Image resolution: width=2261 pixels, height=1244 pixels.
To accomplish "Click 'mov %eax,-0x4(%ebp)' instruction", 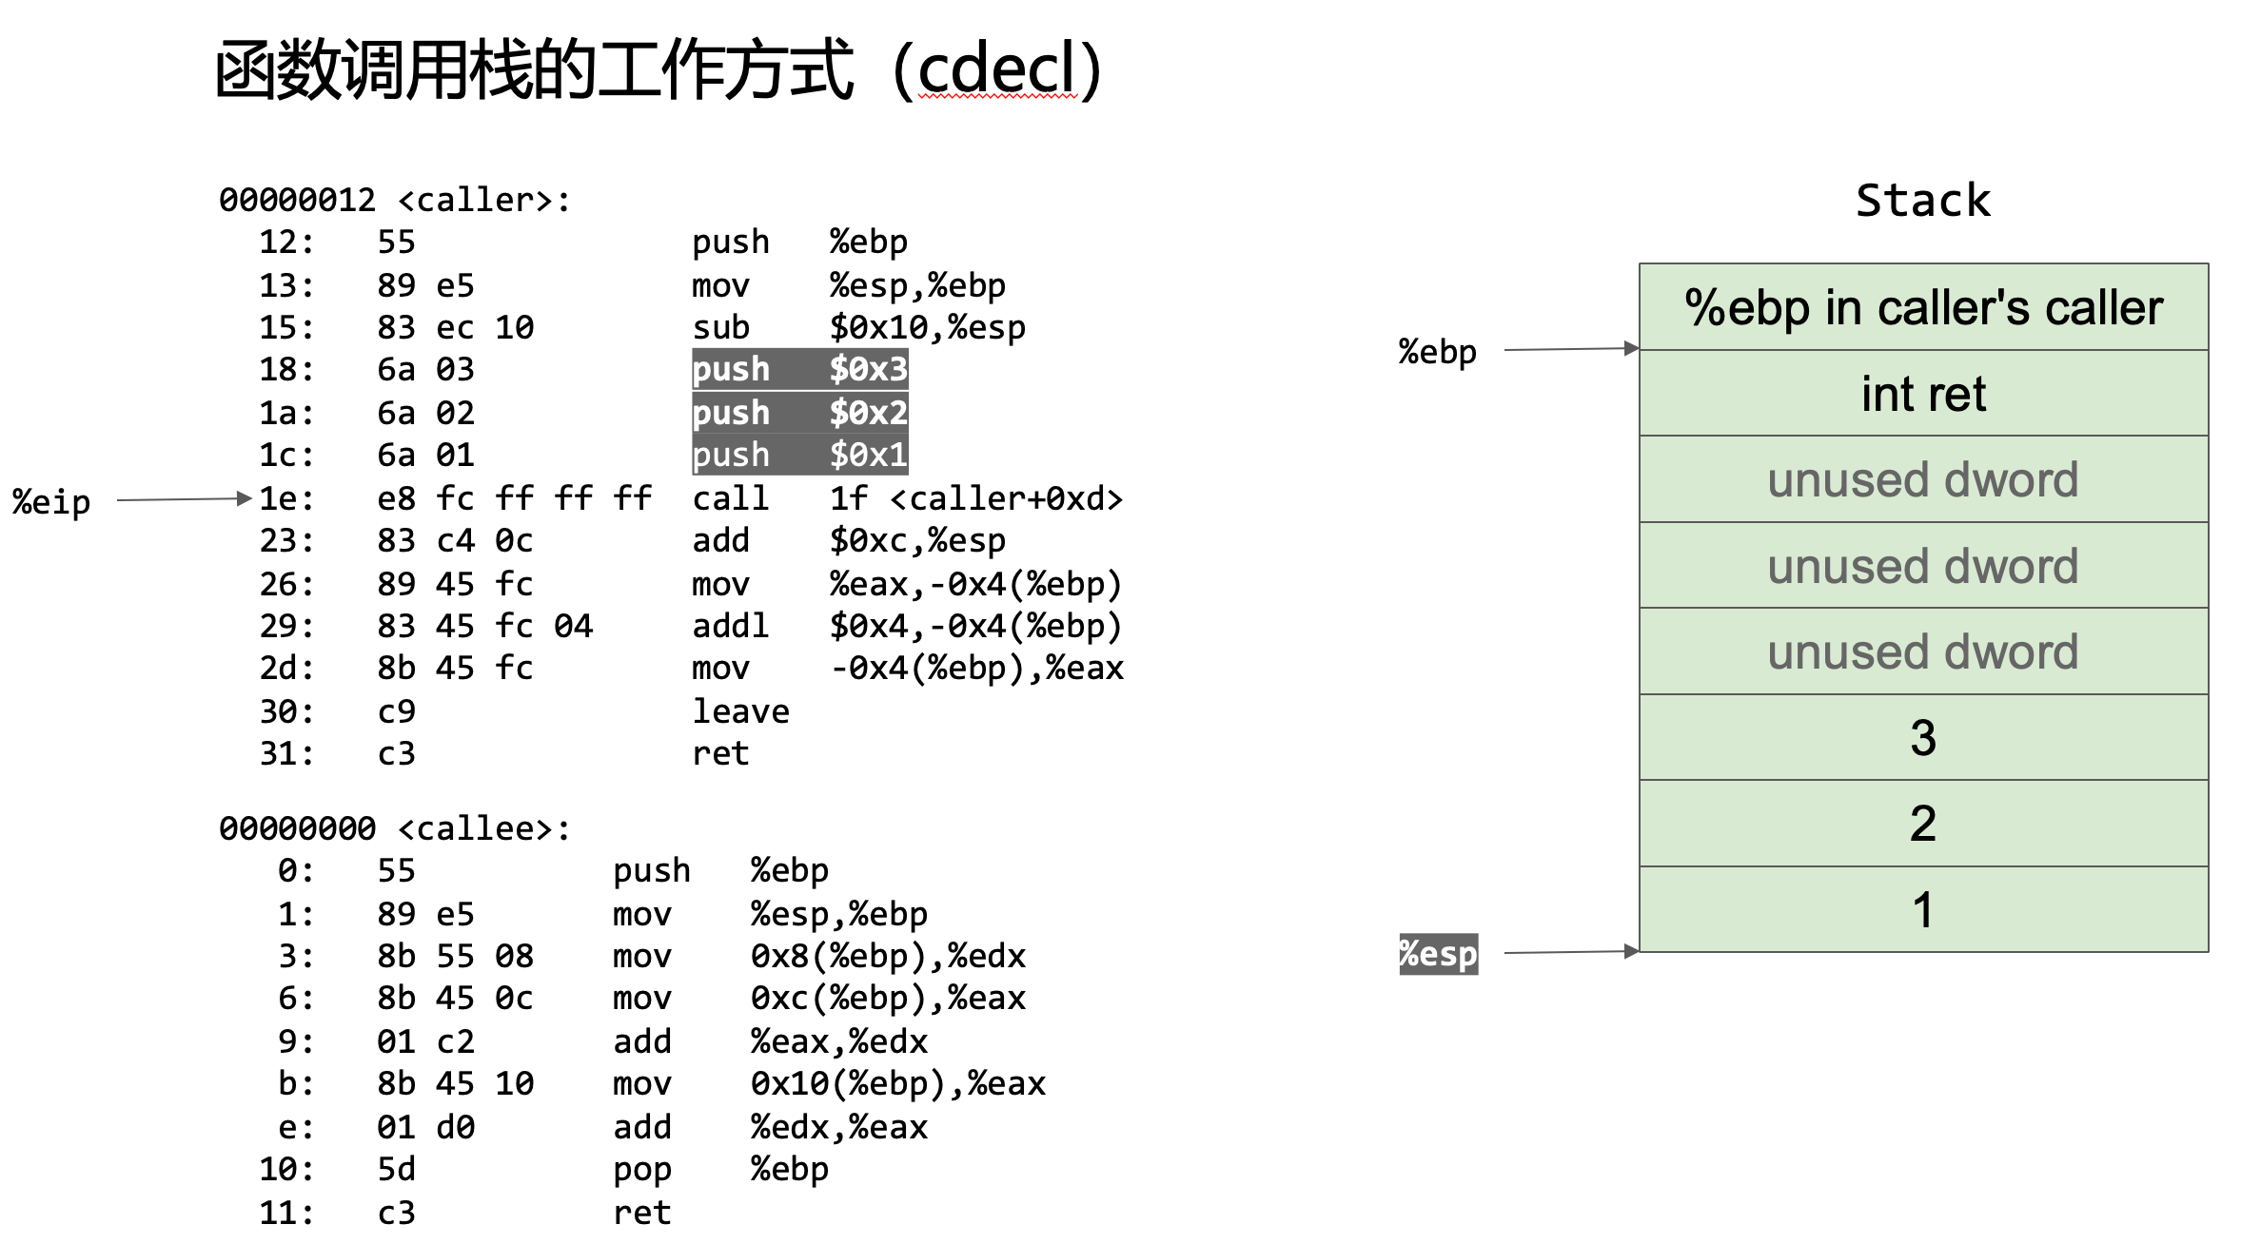I will click(x=907, y=583).
